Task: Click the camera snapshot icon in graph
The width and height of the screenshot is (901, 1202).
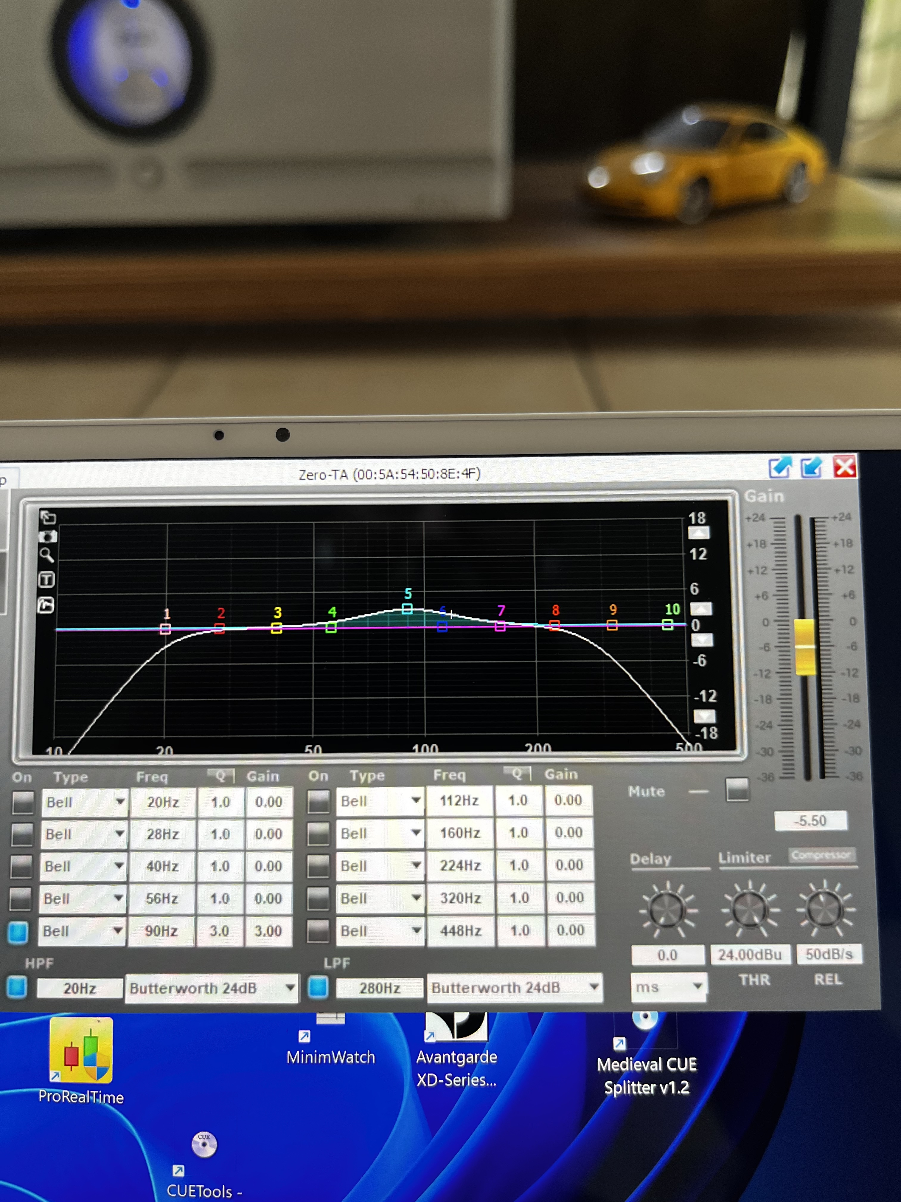Action: 47,537
